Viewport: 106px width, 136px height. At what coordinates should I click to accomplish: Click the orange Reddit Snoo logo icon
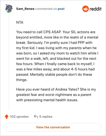pos(85,9)
